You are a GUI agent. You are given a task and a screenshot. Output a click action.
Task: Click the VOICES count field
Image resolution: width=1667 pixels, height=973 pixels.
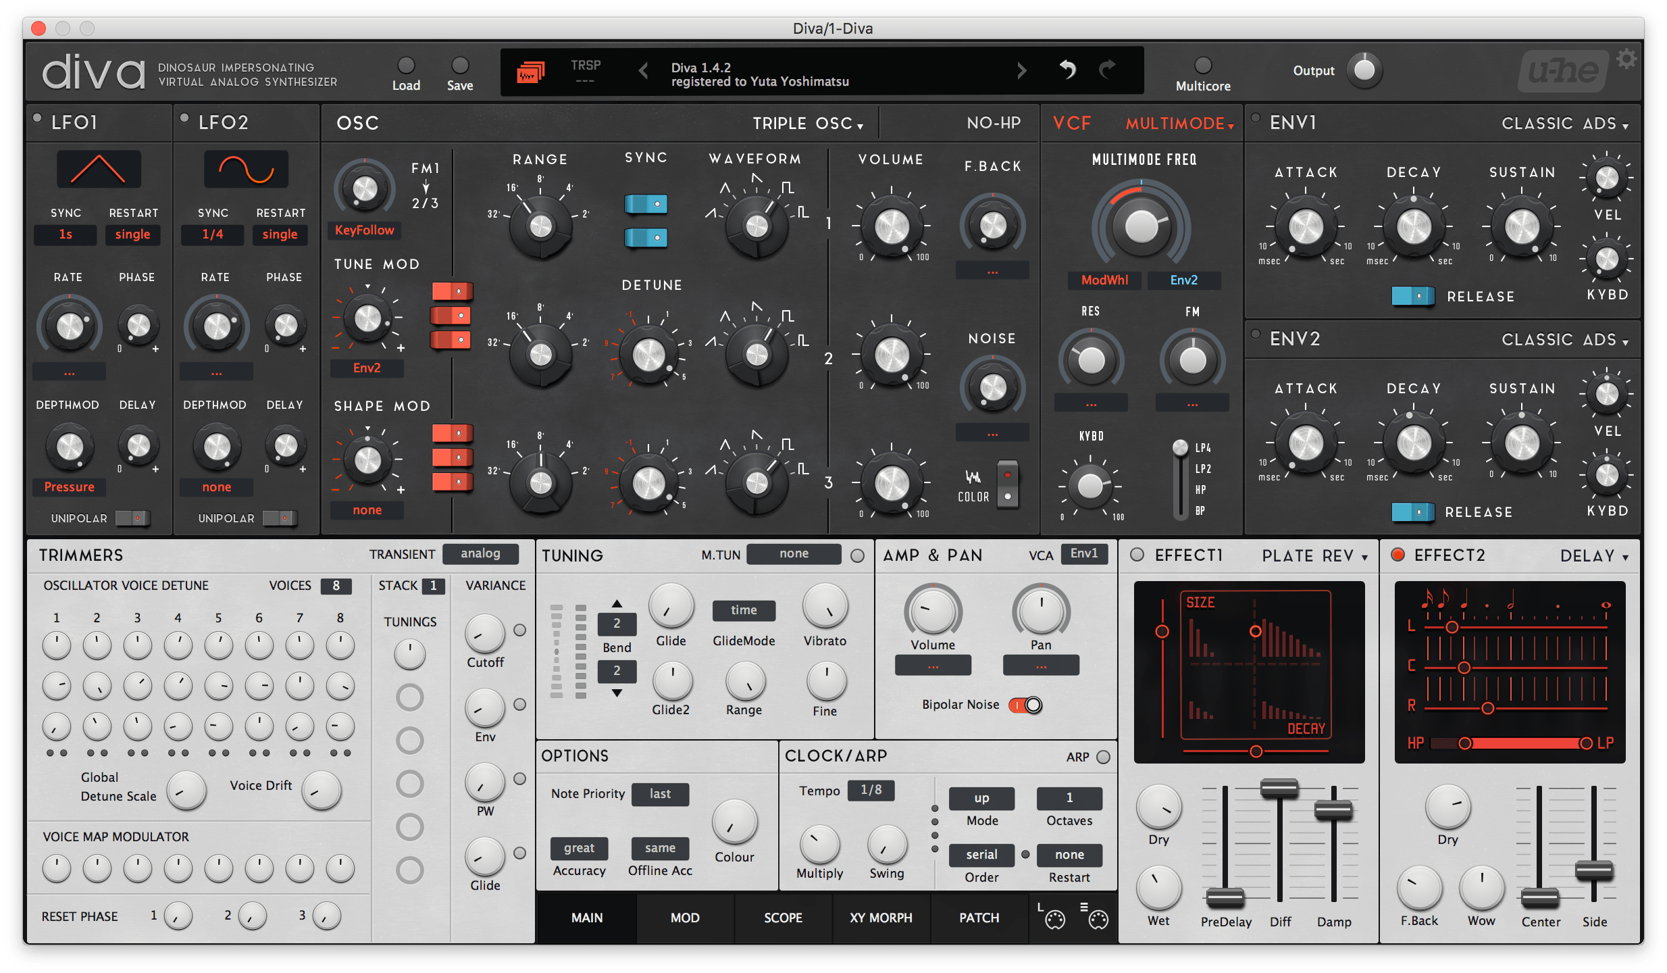(336, 586)
